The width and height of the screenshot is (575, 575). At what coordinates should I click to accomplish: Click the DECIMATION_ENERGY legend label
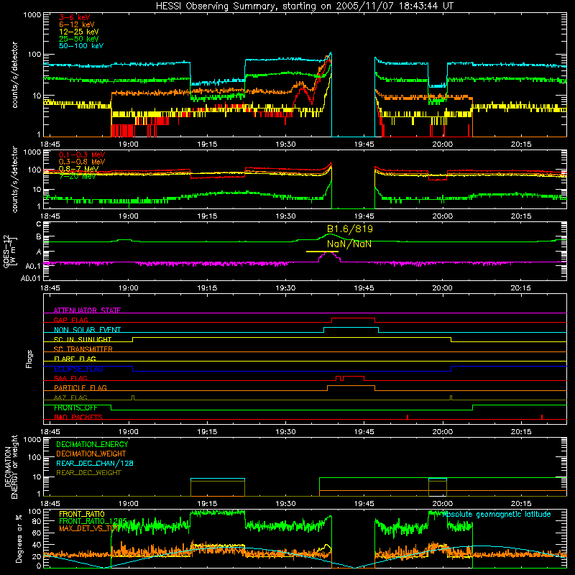92,444
